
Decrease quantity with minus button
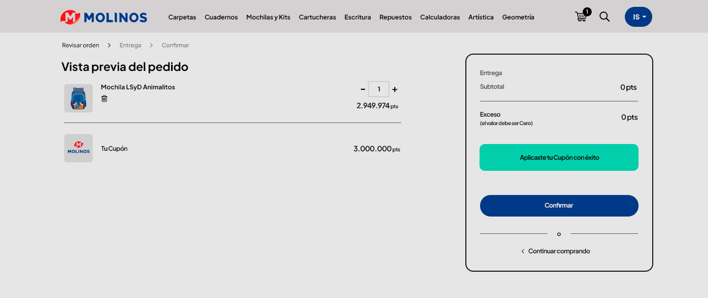click(x=363, y=89)
